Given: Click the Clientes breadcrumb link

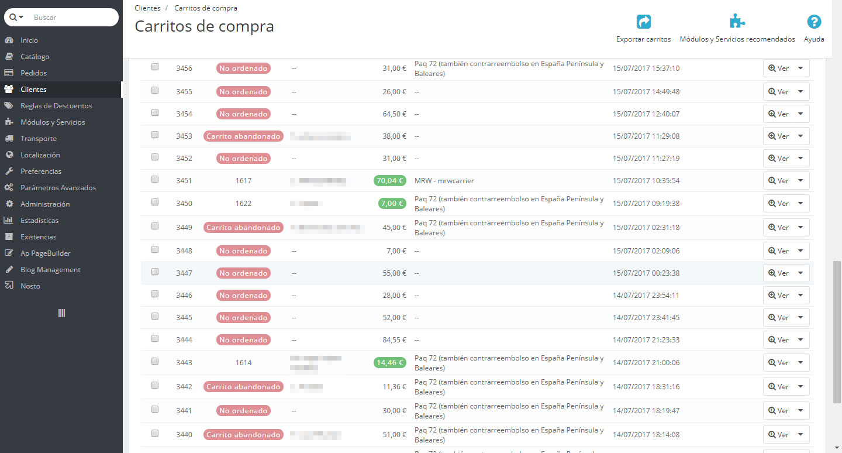Looking at the screenshot, I should click(147, 8).
